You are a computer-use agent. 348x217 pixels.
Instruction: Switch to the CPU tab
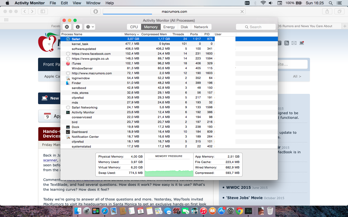[134, 27]
